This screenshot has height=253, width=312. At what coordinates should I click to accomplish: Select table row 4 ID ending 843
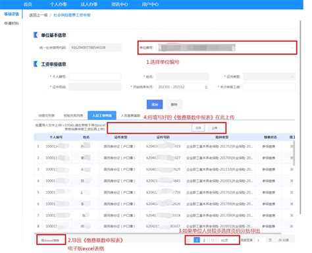(x=163, y=181)
